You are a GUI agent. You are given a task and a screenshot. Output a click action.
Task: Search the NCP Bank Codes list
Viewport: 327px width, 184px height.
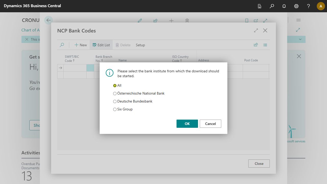click(x=62, y=45)
